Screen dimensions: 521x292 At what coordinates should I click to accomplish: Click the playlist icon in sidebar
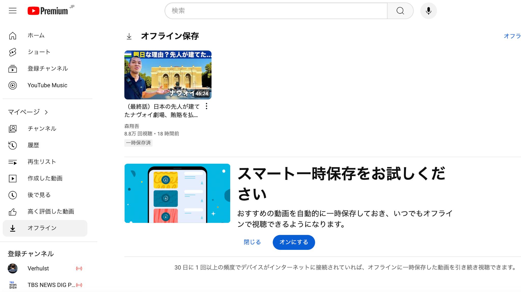13,161
